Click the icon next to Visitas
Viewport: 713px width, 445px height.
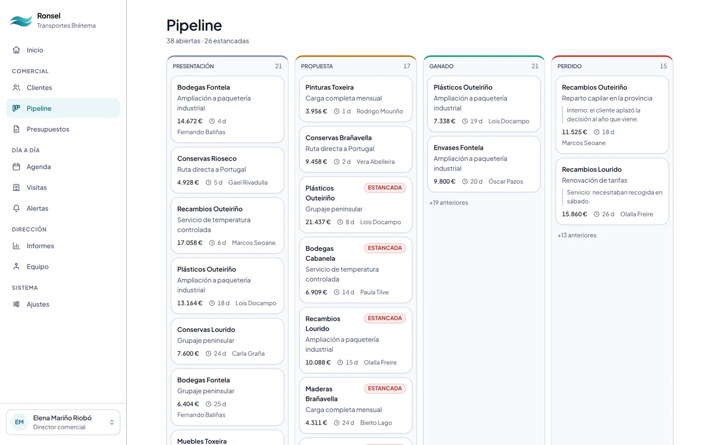[17, 187]
